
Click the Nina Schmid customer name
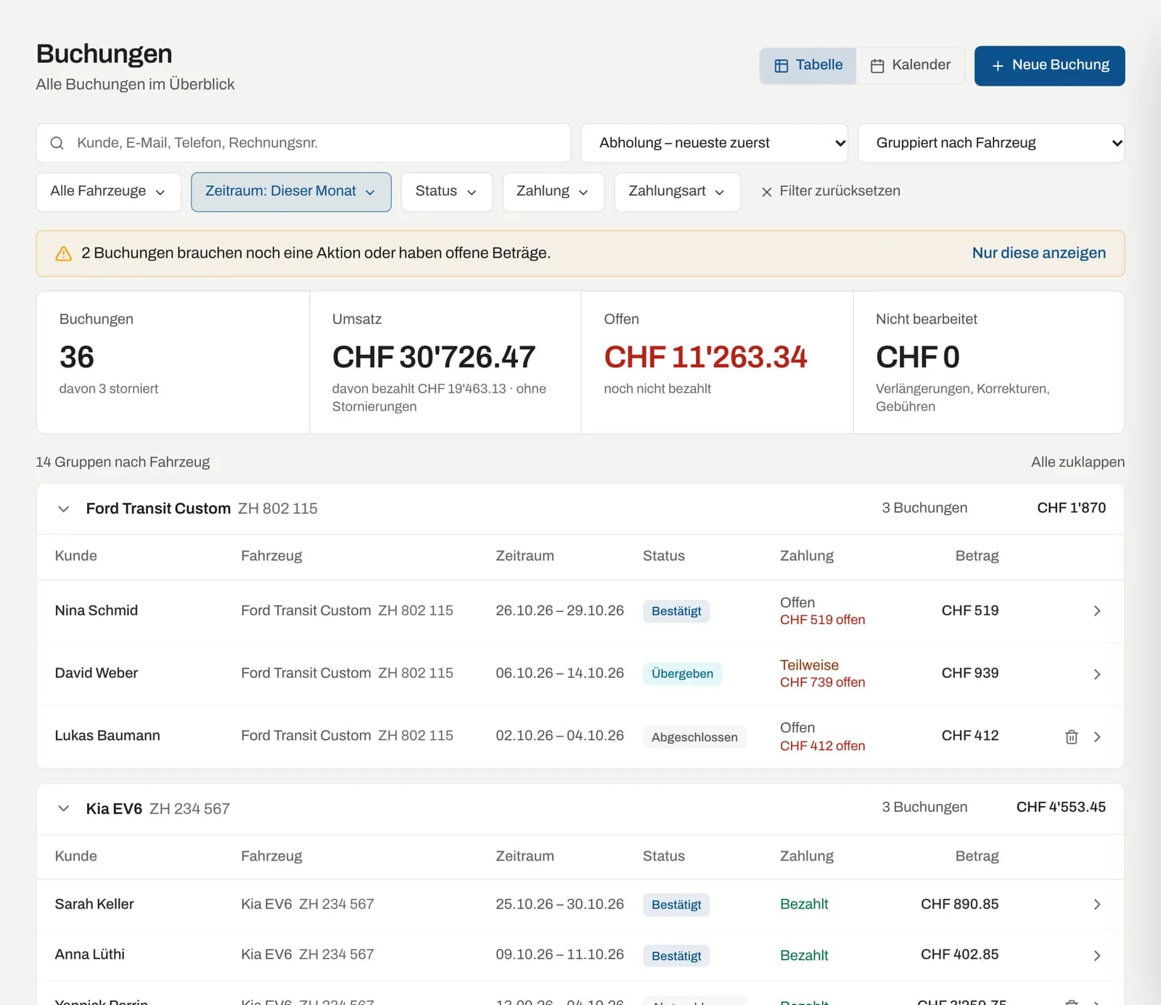point(97,610)
